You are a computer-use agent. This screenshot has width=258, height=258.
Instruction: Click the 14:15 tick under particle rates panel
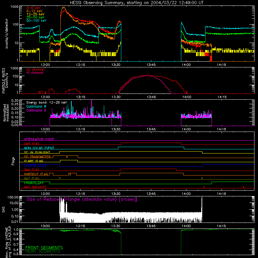coord(222,97)
